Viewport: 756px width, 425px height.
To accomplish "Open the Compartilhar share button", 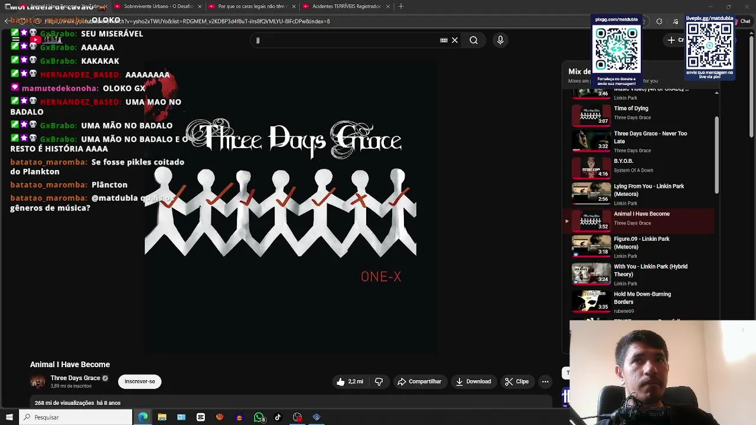I will (419, 382).
